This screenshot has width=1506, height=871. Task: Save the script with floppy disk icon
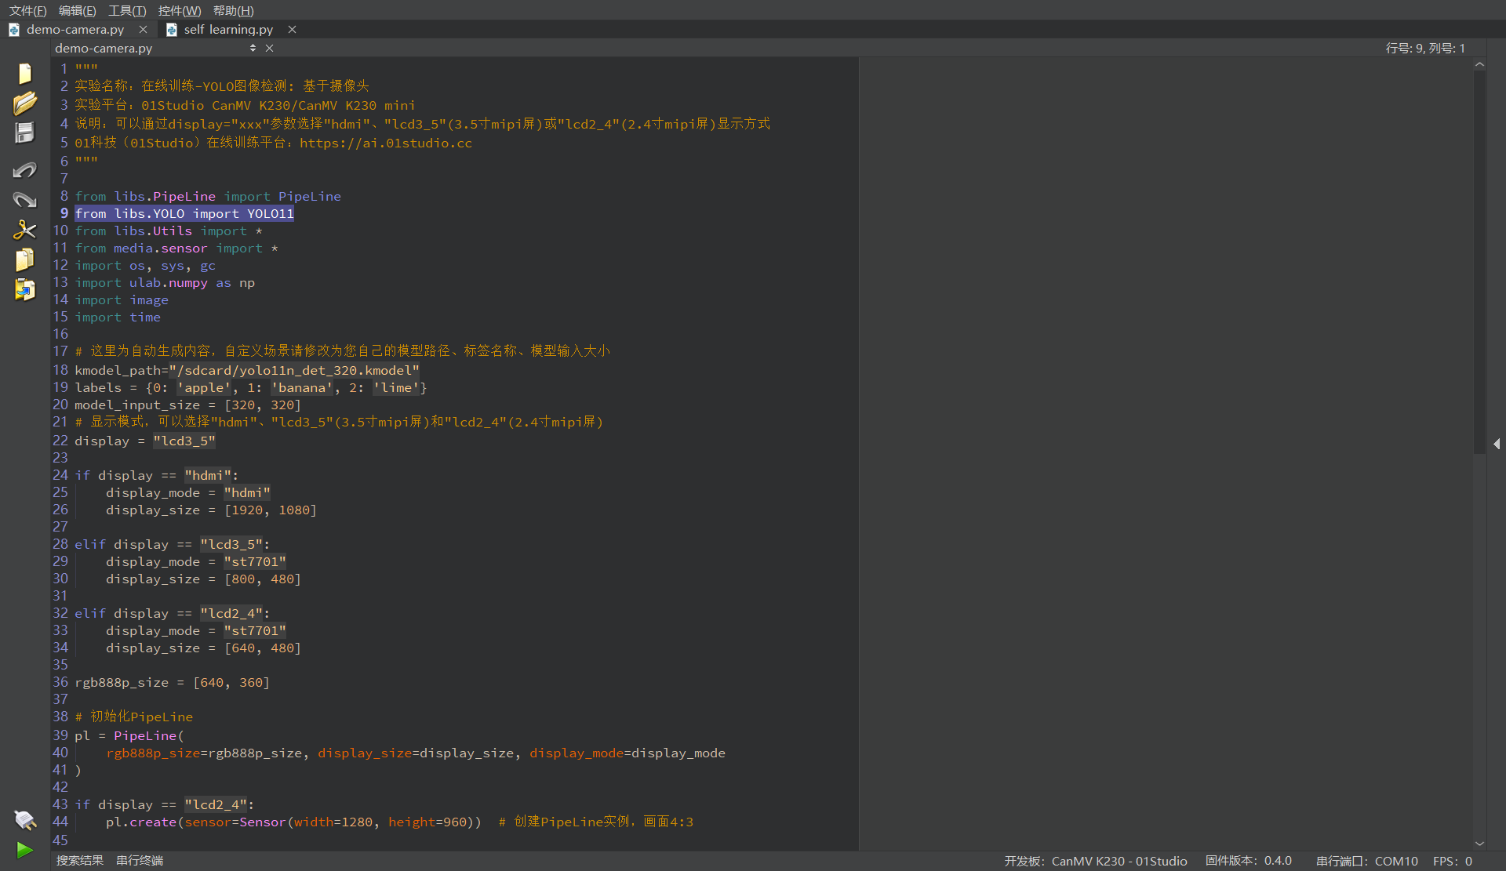point(24,132)
